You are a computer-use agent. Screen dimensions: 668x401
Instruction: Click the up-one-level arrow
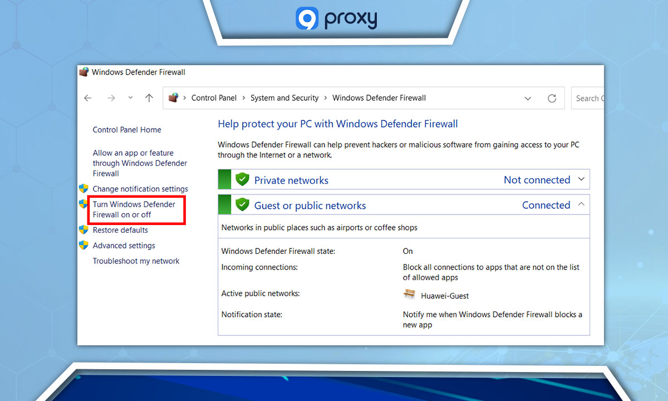pos(149,97)
